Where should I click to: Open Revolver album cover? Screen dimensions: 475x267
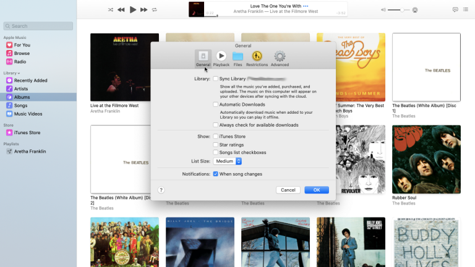(361, 159)
